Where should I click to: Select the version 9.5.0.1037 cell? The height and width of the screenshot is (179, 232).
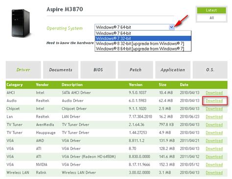[x=138, y=93]
